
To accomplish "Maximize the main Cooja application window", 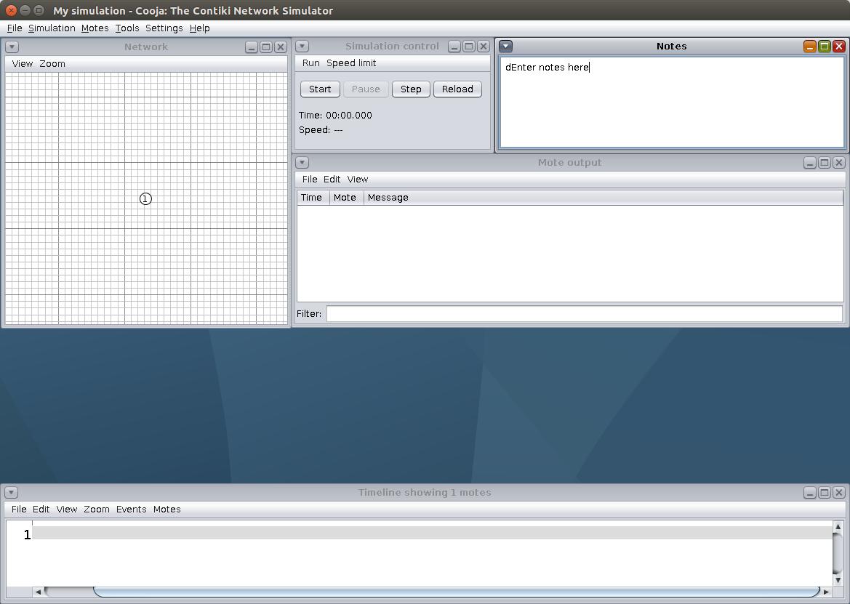I will pyautogui.click(x=39, y=10).
